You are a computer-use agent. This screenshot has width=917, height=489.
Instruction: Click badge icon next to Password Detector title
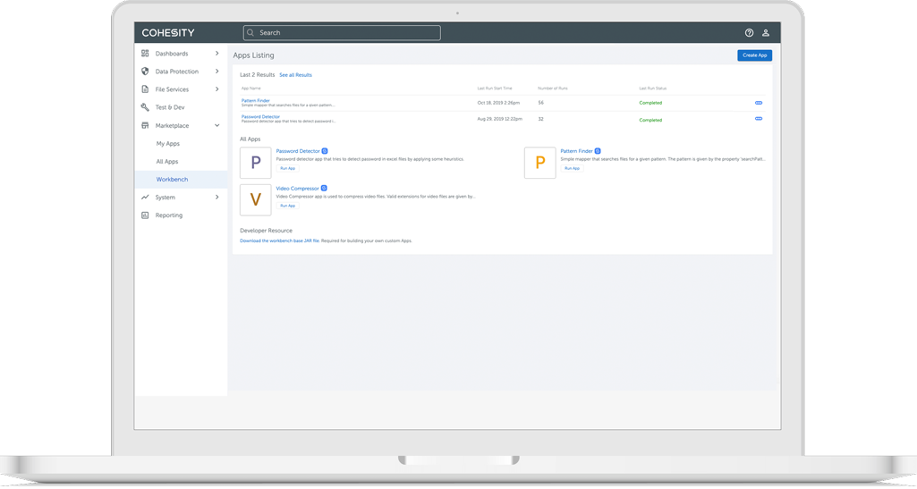325,151
